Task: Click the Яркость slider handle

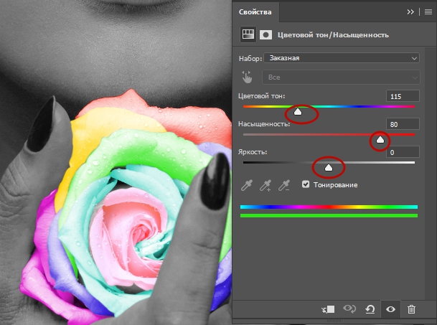Action: tap(329, 167)
